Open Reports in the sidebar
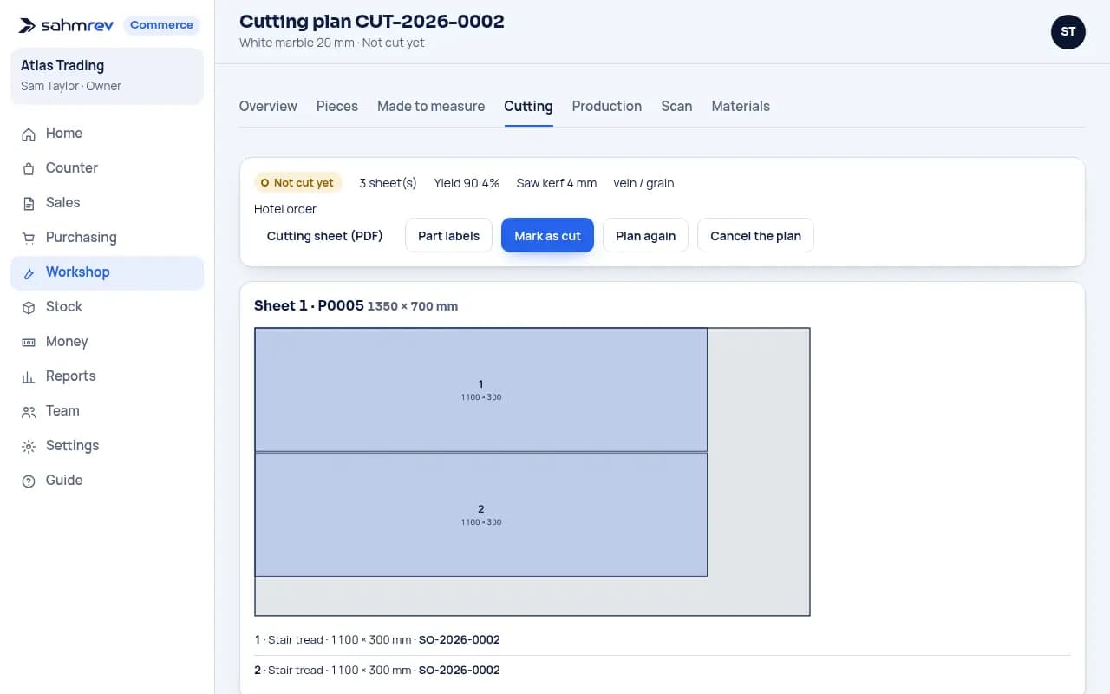Image resolution: width=1110 pixels, height=694 pixels. pyautogui.click(x=107, y=376)
